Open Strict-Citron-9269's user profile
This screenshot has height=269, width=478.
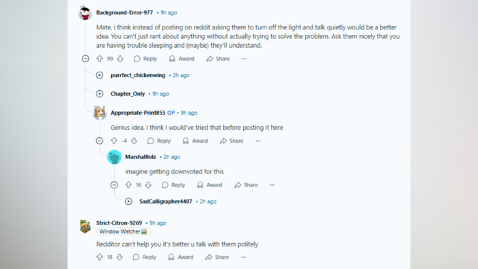[x=119, y=223]
